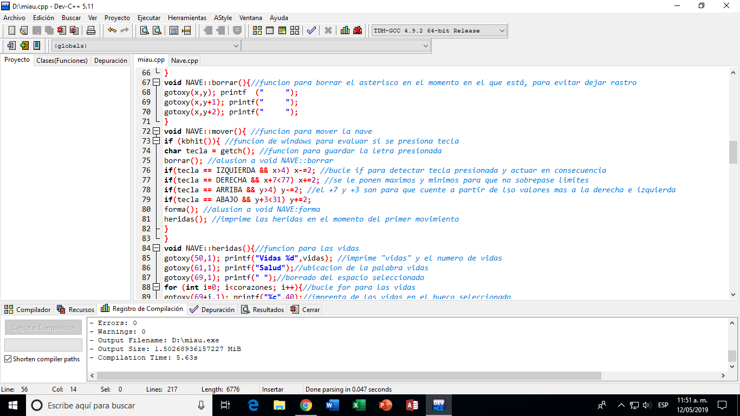
Task: Collapse the fold at line 72
Action: tap(157, 131)
